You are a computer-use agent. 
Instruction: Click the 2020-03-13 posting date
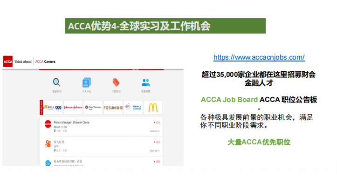[155, 150]
